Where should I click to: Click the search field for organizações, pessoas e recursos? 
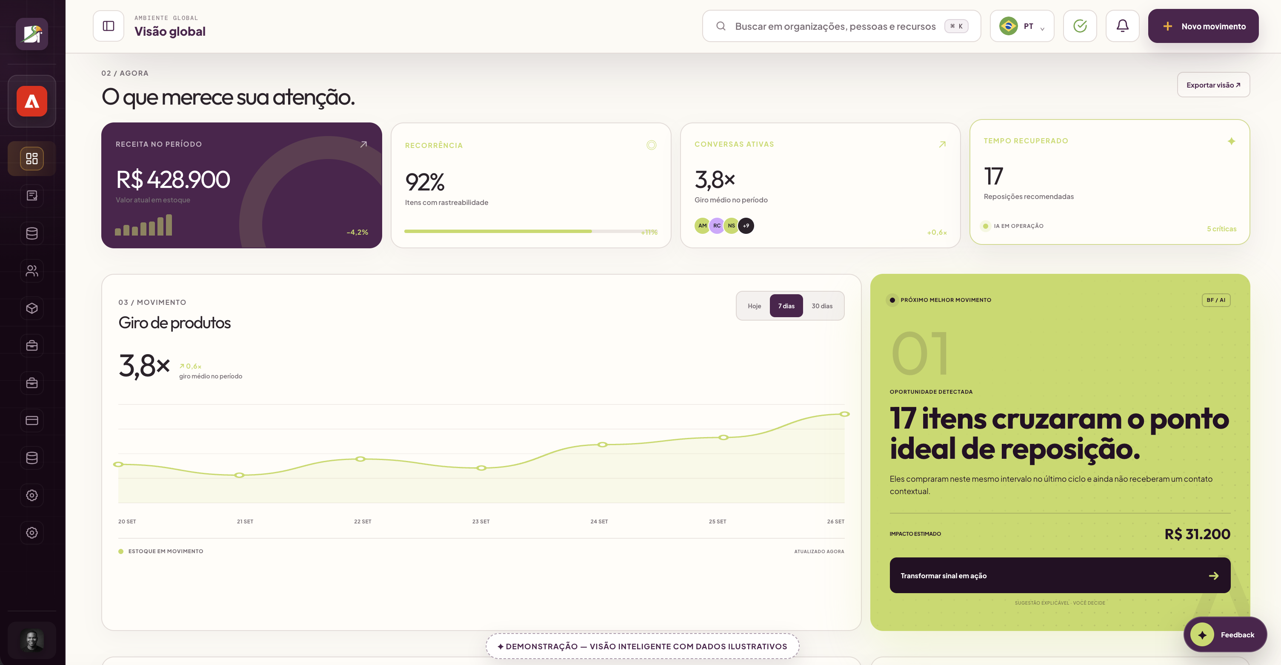(x=841, y=26)
